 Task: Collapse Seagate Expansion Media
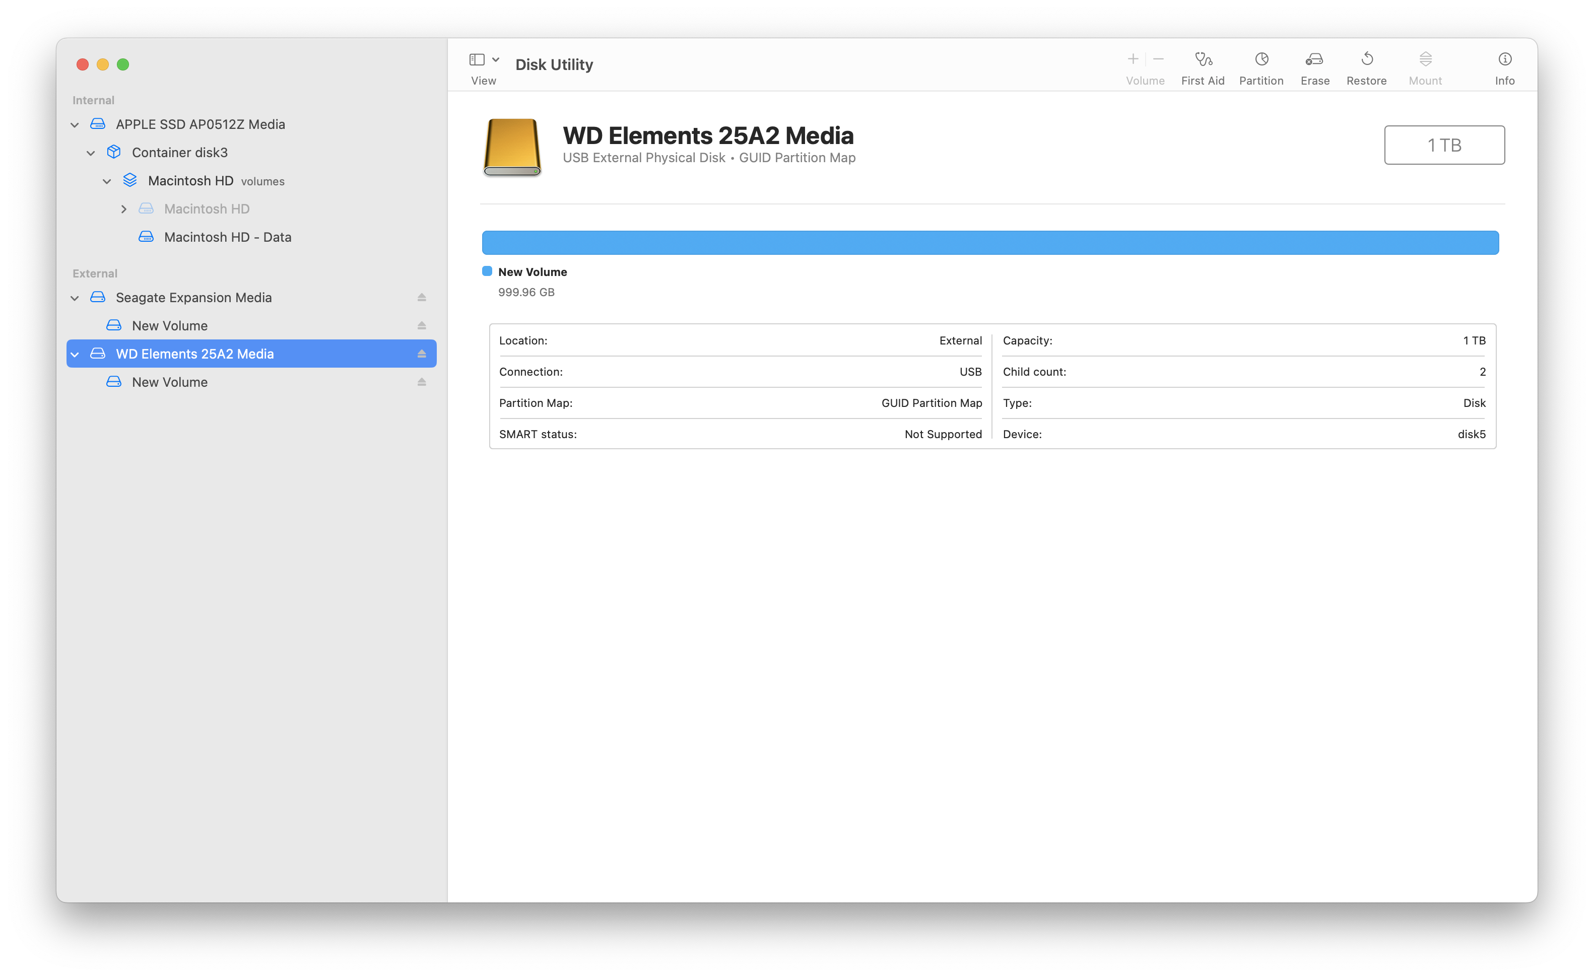tap(75, 298)
